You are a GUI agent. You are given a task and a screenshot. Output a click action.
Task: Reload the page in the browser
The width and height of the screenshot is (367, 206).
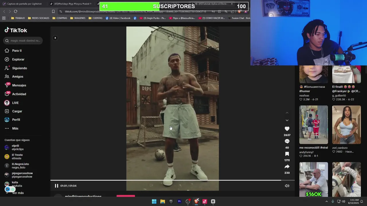pos(15,11)
